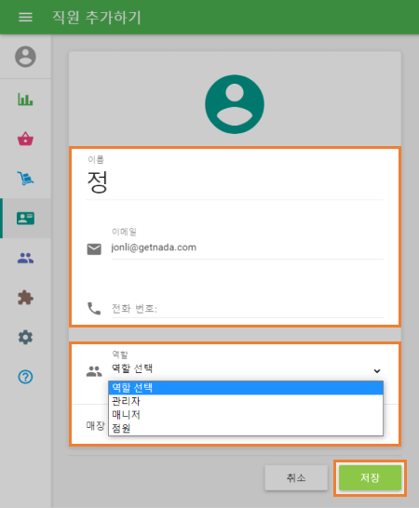Open the customers people icon in sidebar
This screenshot has width=419, height=508.
pos(25,258)
